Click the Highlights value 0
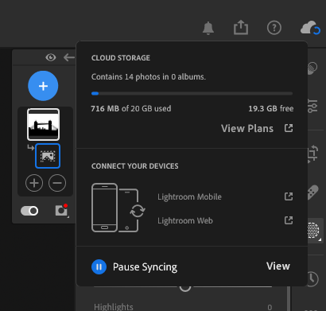 click(270, 307)
